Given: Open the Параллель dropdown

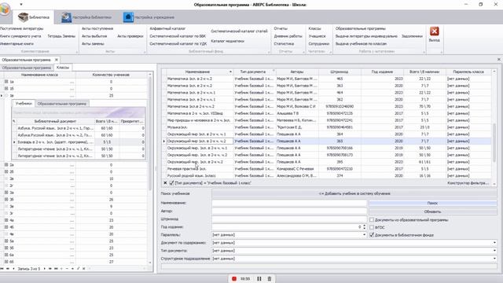Looking at the screenshot, I should 364,235.
